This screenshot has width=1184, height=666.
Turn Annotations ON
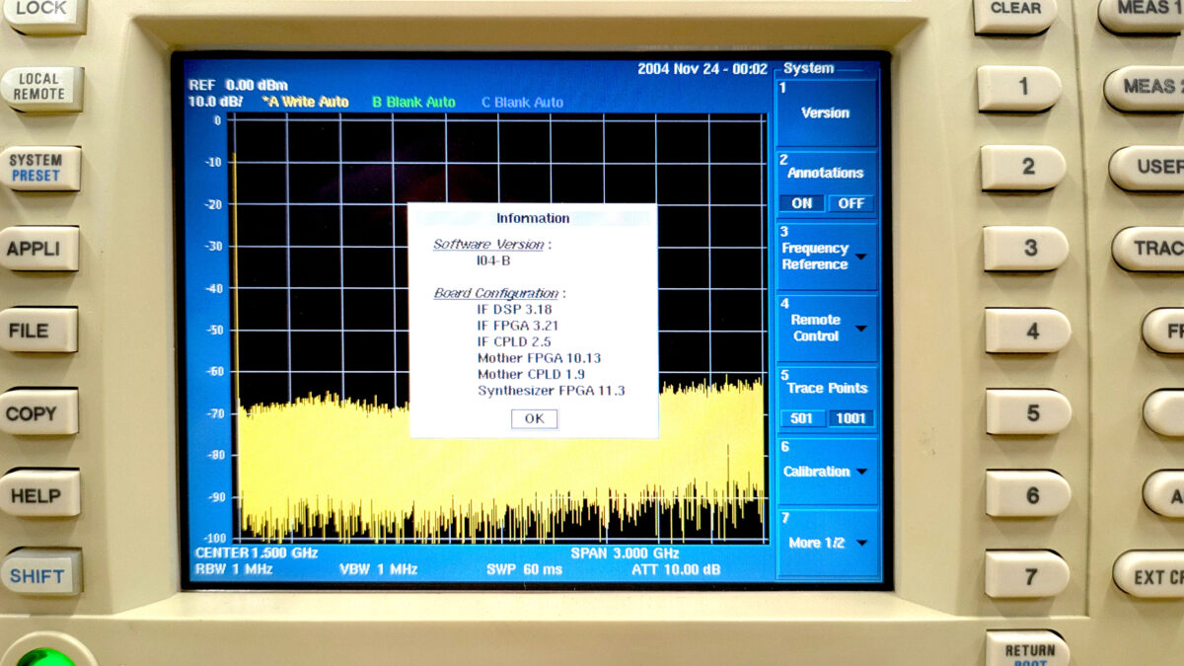tap(801, 203)
